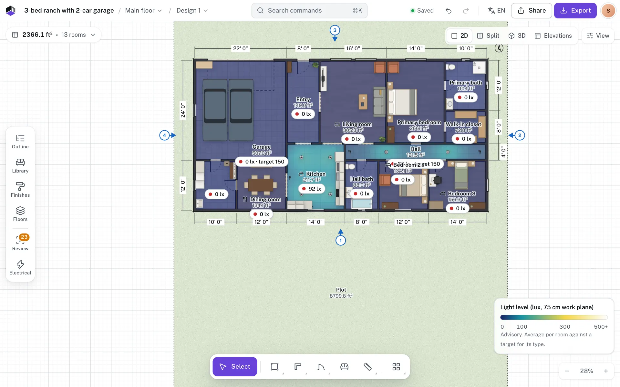Open the Library panel
Image resolution: width=620 pixels, height=387 pixels.
tap(20, 166)
